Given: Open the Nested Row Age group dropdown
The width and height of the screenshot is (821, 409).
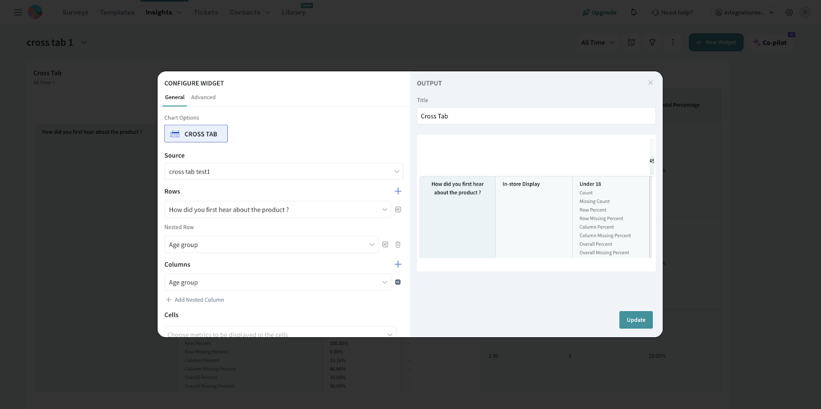Looking at the screenshot, I should point(271,245).
